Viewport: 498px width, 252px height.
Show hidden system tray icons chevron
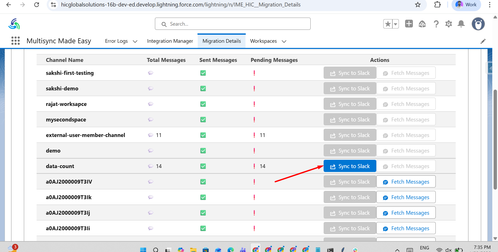click(x=397, y=250)
